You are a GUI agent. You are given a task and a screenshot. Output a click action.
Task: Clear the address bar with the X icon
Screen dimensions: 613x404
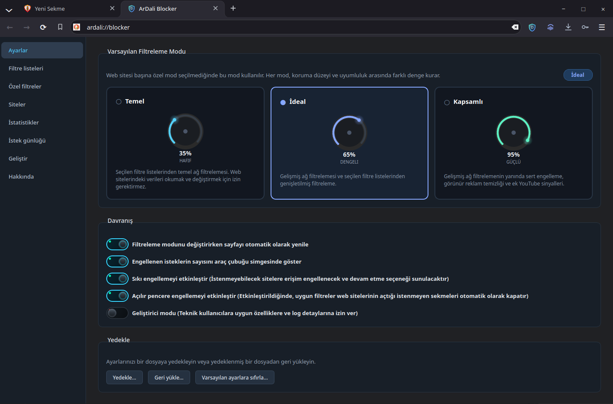click(515, 27)
